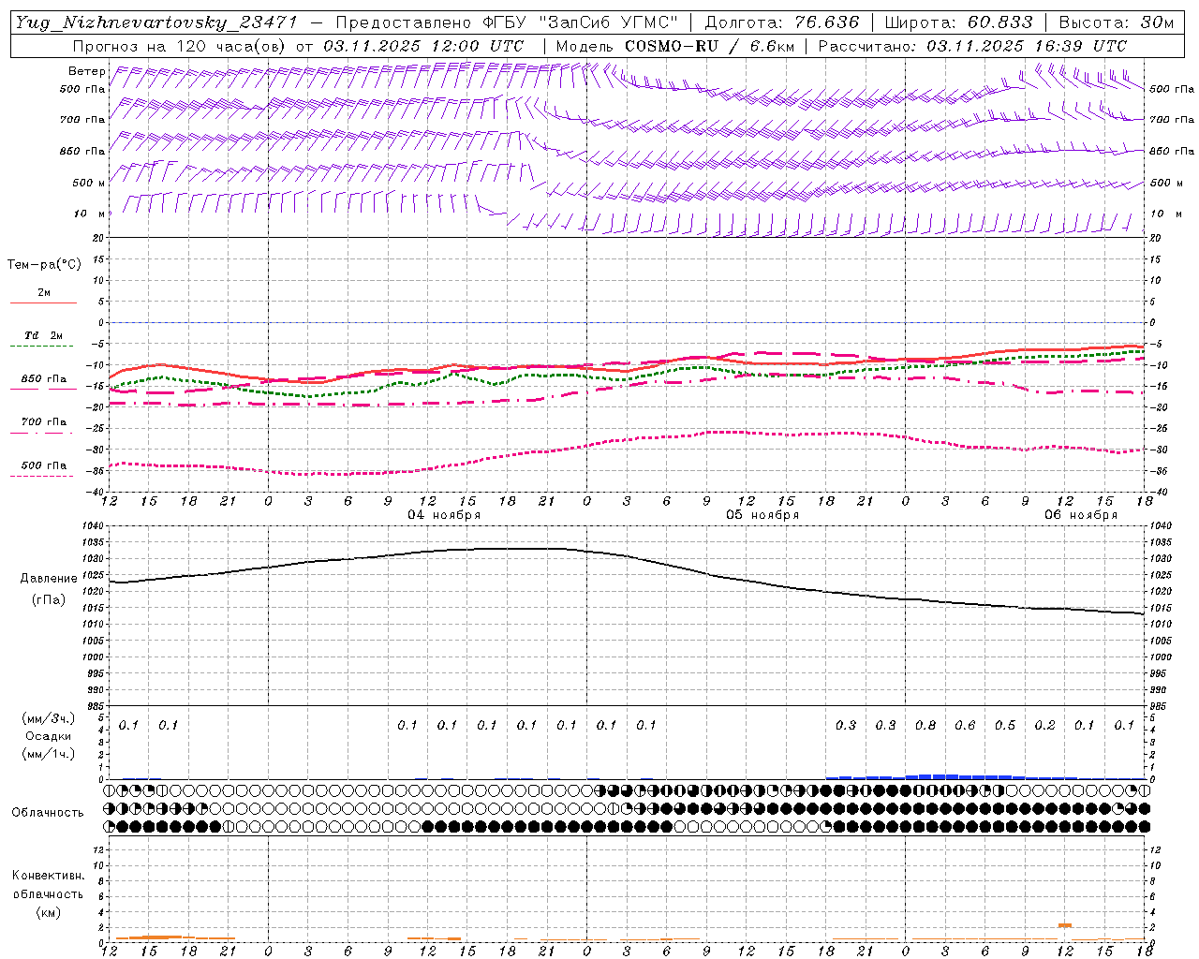Click the (гПа) unit label under Давление
The height and width of the screenshot is (959, 1199).
pyautogui.click(x=49, y=600)
